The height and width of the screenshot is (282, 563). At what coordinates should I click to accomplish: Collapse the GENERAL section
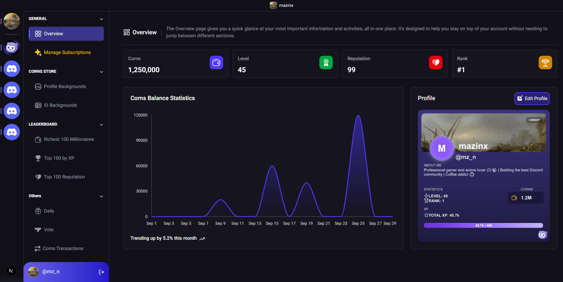click(x=101, y=19)
